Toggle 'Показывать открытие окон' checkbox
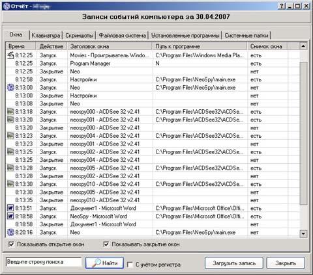Screen dimensions: 313x275 pos(11,244)
